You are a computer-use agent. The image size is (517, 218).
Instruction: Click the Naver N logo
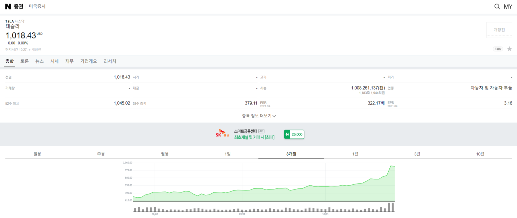tap(8, 6)
